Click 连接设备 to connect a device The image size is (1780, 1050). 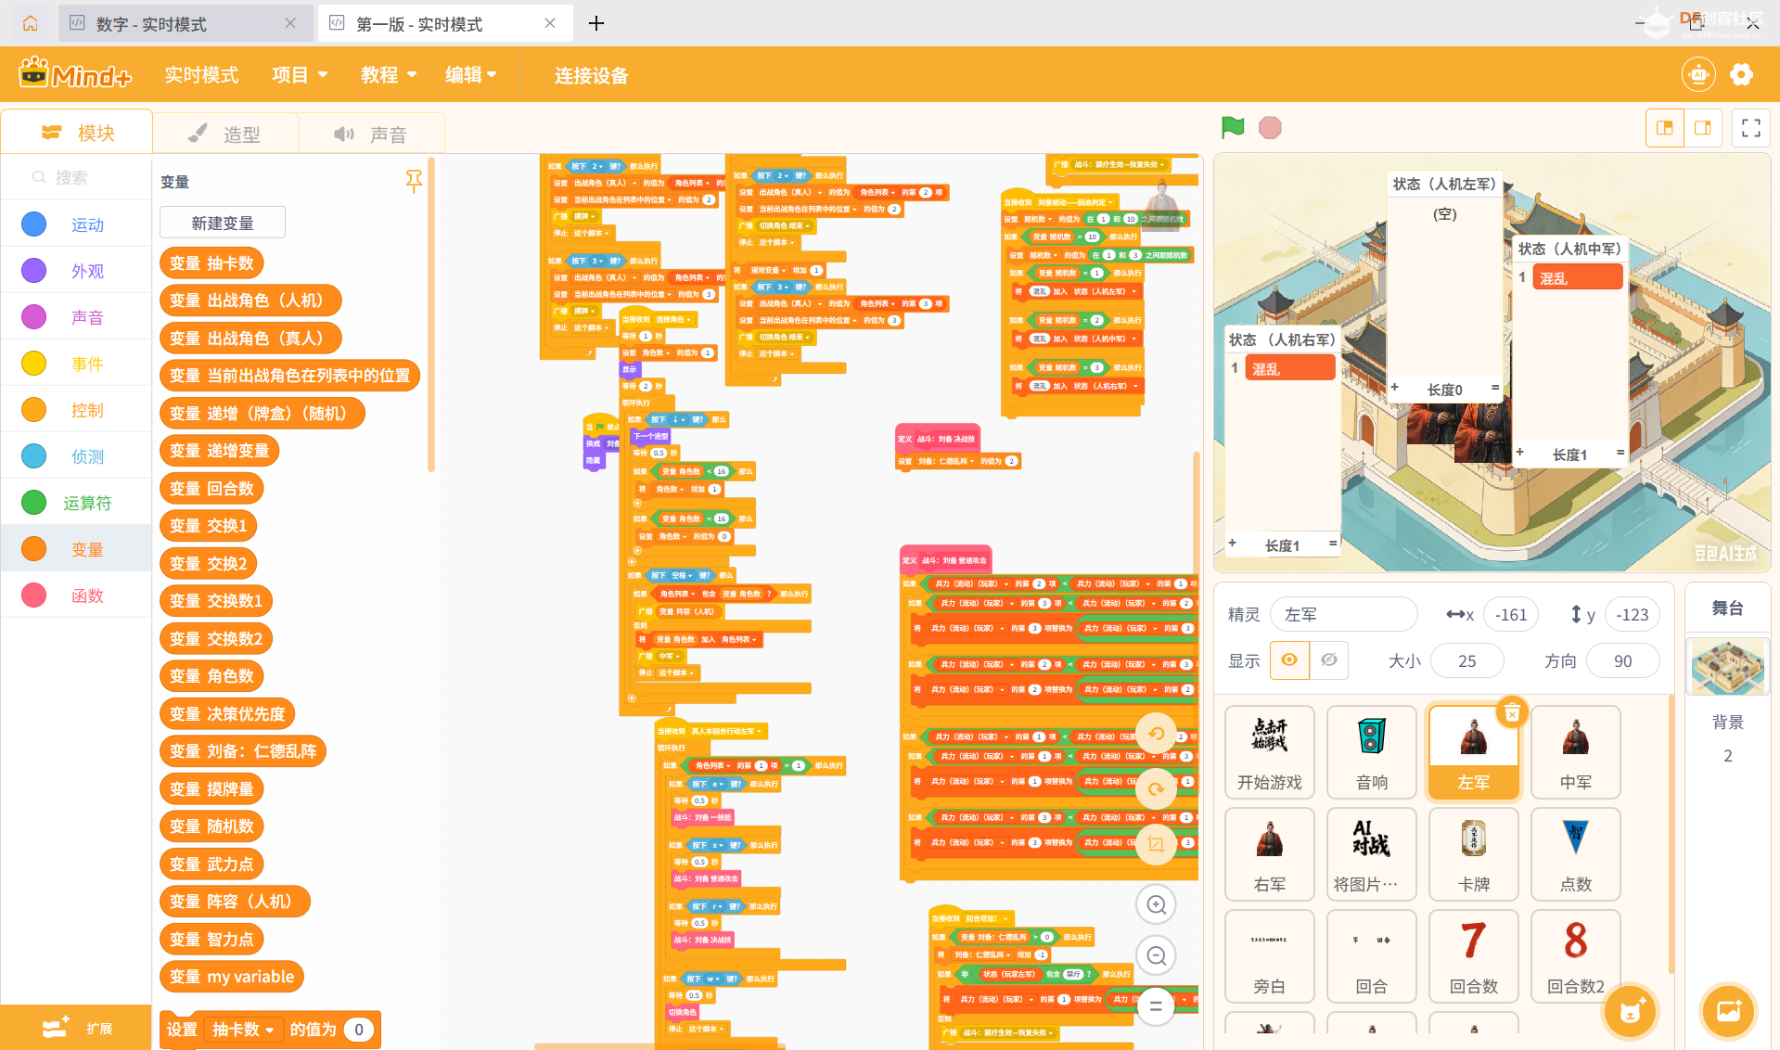(591, 76)
